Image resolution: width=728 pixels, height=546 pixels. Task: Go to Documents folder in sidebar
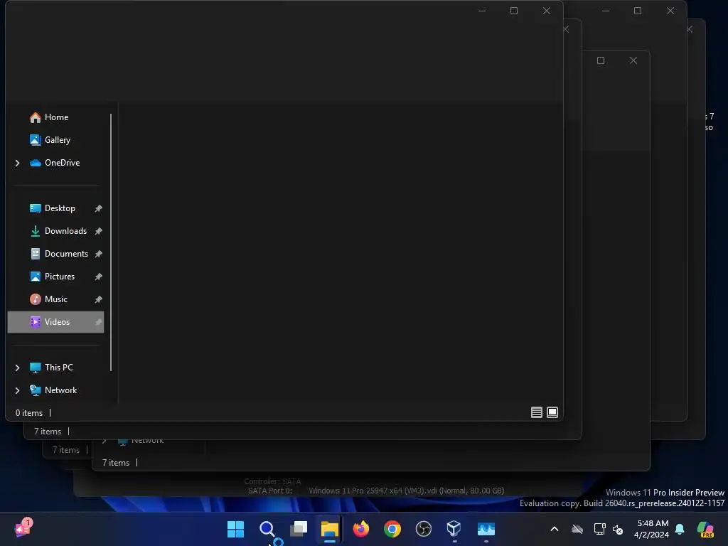tap(66, 254)
